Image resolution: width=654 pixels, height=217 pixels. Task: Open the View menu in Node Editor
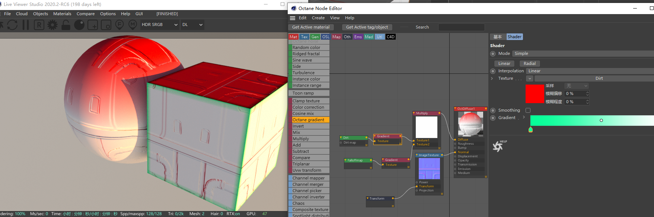(335, 18)
